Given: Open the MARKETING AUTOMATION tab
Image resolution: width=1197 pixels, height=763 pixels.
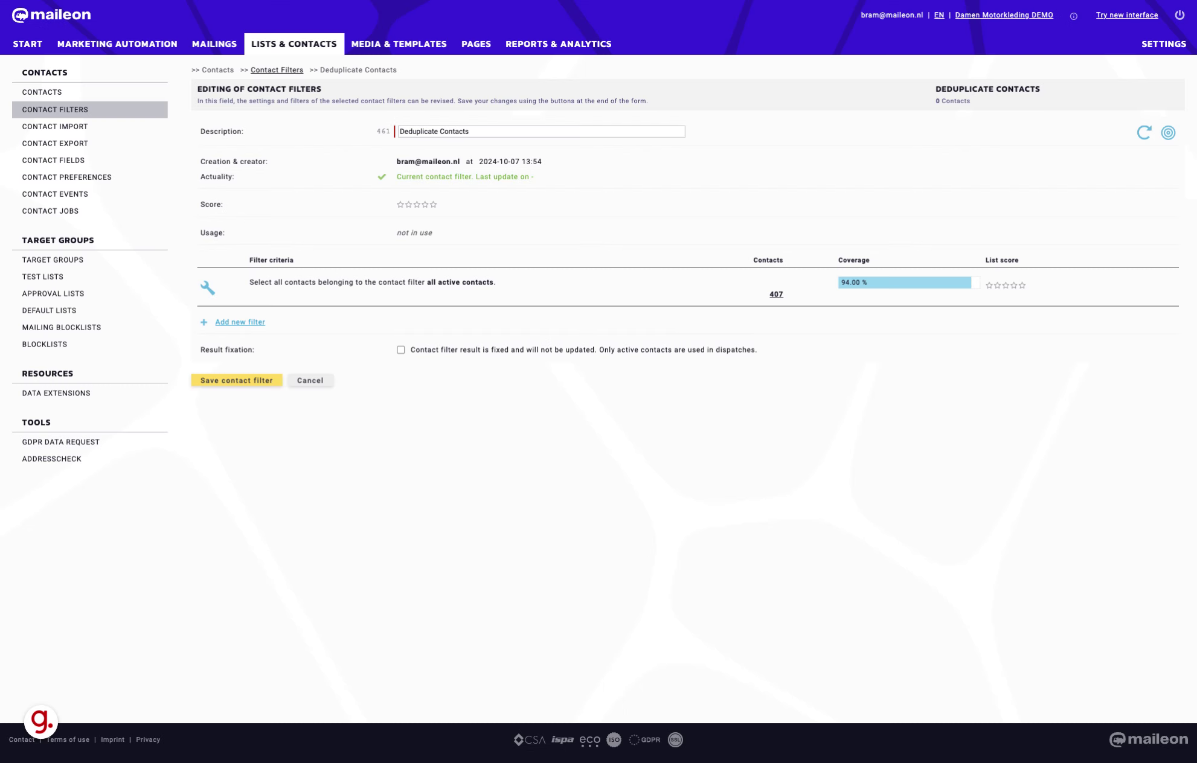Looking at the screenshot, I should click(x=117, y=44).
